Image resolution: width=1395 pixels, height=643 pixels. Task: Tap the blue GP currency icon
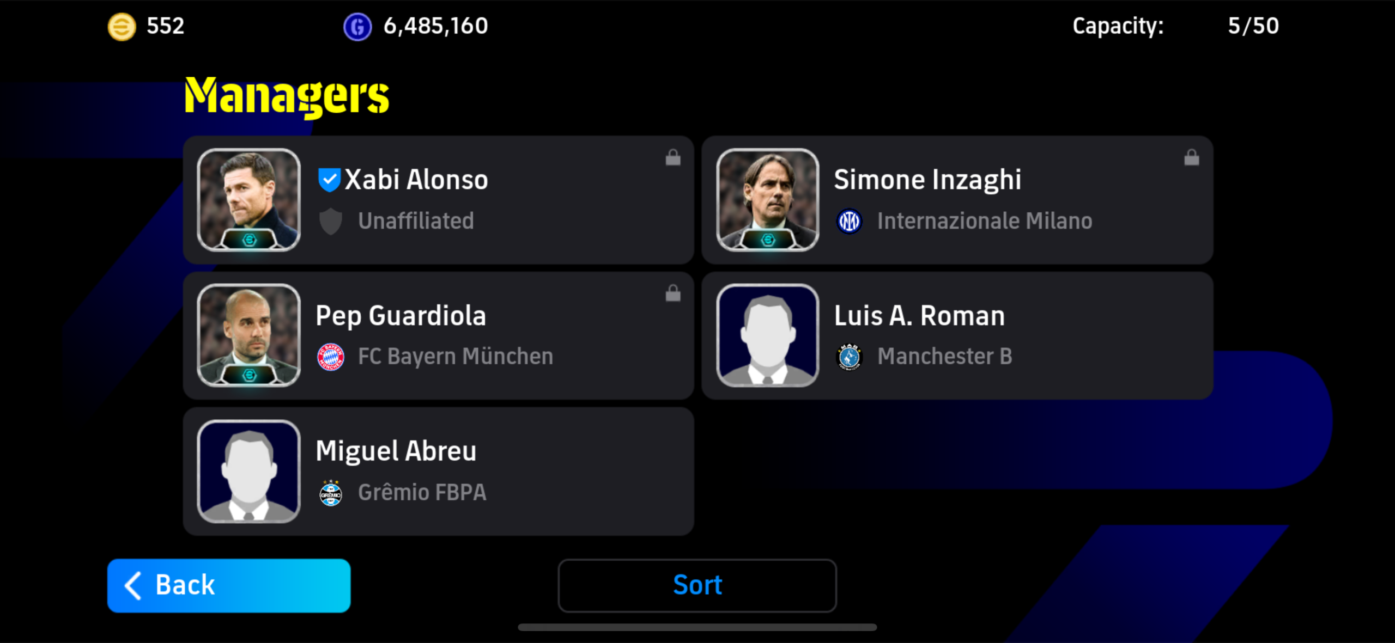(357, 26)
